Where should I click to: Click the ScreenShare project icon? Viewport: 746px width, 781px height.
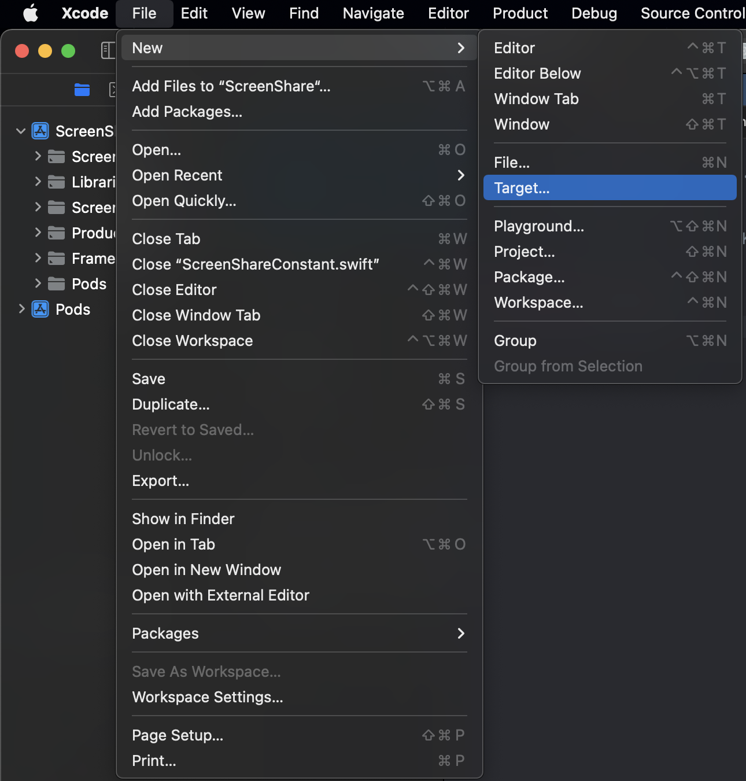(x=40, y=131)
